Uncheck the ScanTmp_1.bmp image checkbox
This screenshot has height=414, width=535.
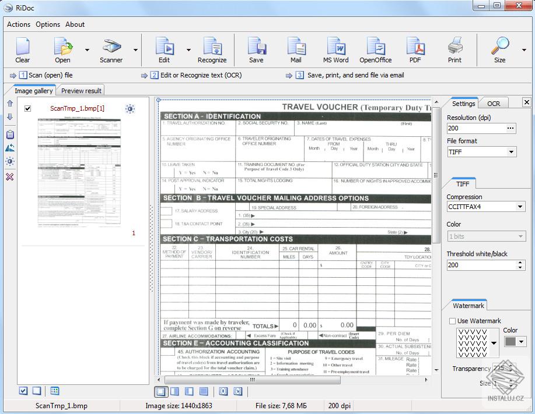coord(28,109)
